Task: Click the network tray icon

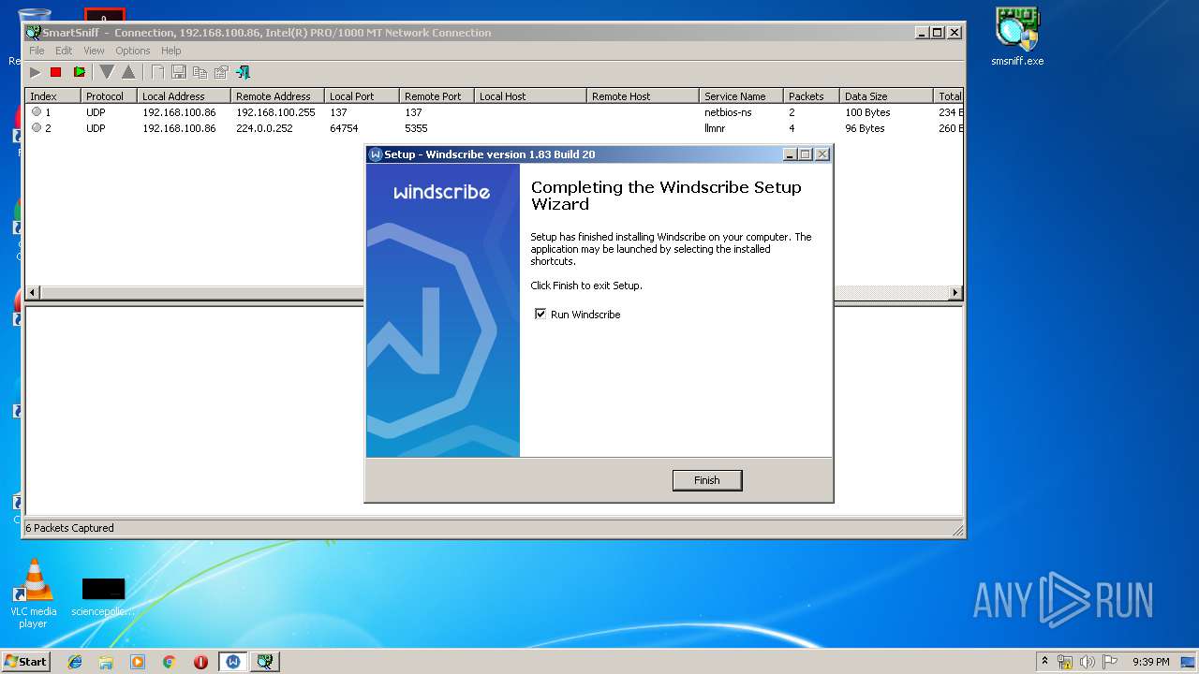Action: (1065, 662)
